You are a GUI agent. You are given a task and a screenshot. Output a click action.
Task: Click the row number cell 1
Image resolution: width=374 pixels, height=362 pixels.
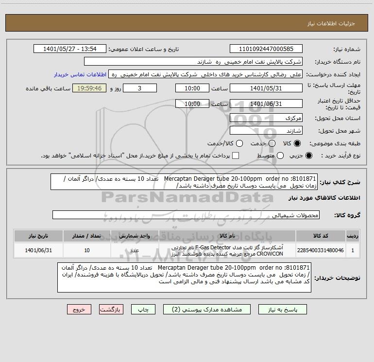[353, 250]
